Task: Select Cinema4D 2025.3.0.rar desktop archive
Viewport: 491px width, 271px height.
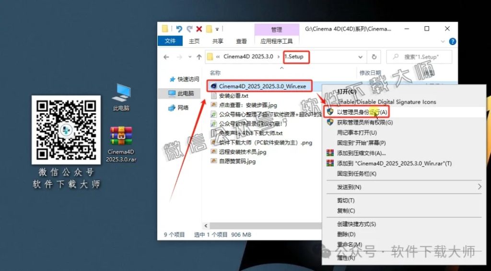Action: [121, 144]
